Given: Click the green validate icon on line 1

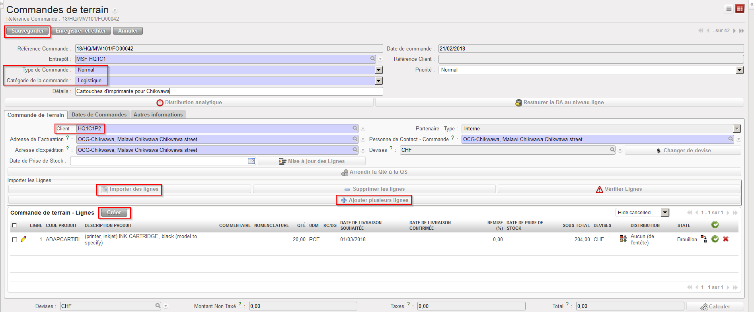Looking at the screenshot, I should (x=715, y=239).
